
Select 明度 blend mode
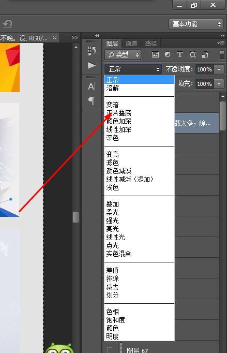pyautogui.click(x=139, y=336)
